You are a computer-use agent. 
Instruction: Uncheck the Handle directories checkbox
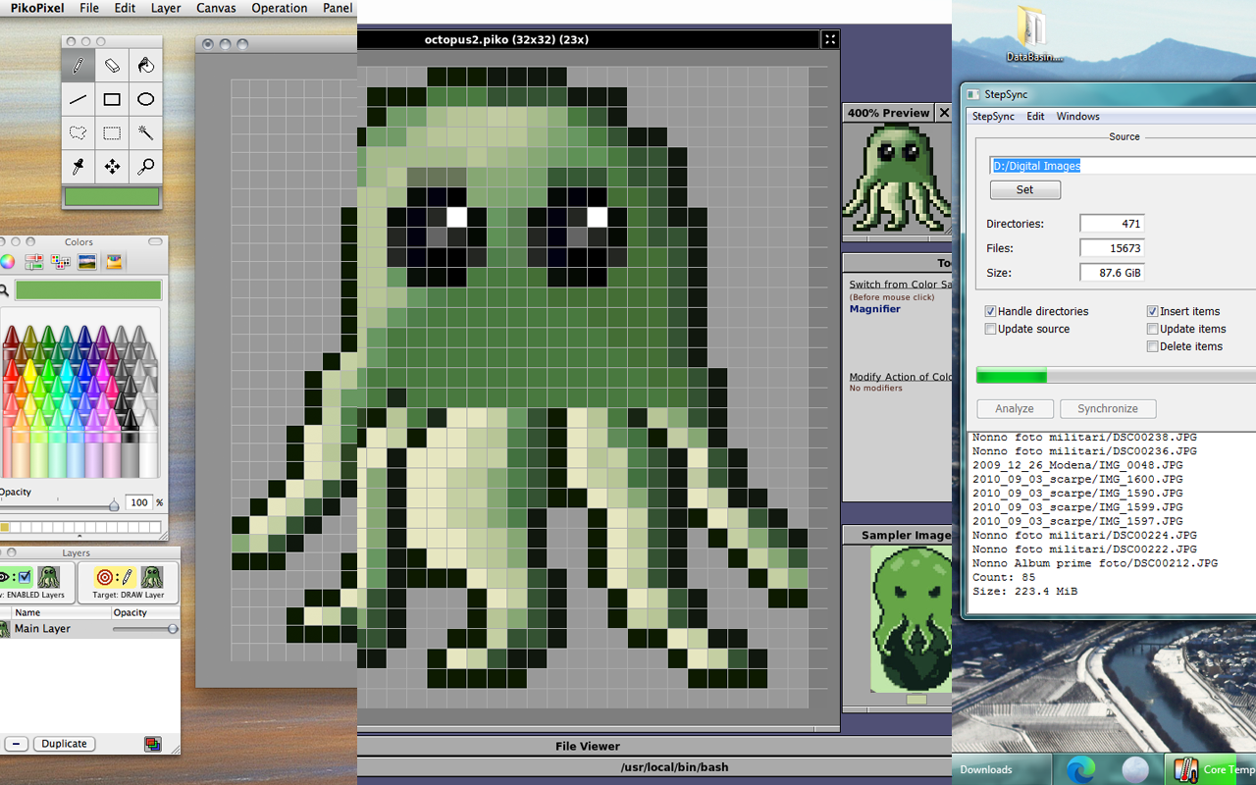[x=991, y=311]
